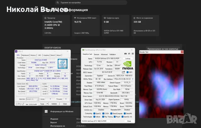Click the NVIDIA logo in GPU-Z
The height and width of the screenshot is (128, 201).
128,65
